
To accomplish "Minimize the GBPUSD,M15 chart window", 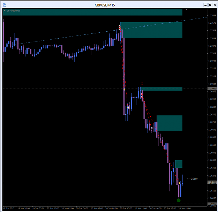I will point(205,5).
